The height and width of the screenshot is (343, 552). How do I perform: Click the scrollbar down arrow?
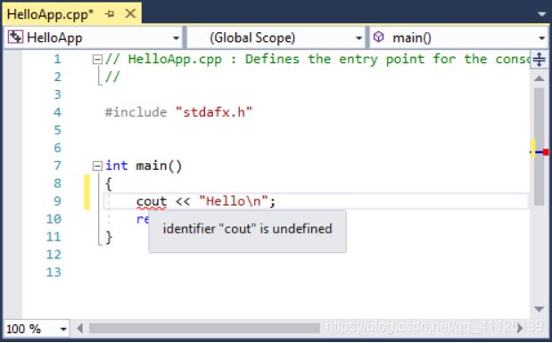click(539, 309)
